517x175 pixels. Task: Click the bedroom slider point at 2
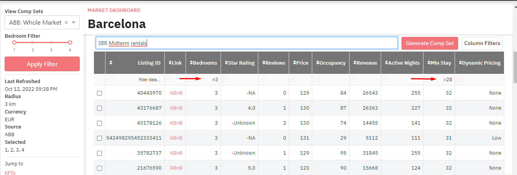pyautogui.click(x=33, y=42)
